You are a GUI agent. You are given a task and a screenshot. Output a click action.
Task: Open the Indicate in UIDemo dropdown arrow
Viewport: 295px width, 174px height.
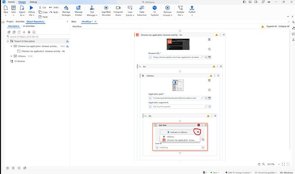point(198,132)
